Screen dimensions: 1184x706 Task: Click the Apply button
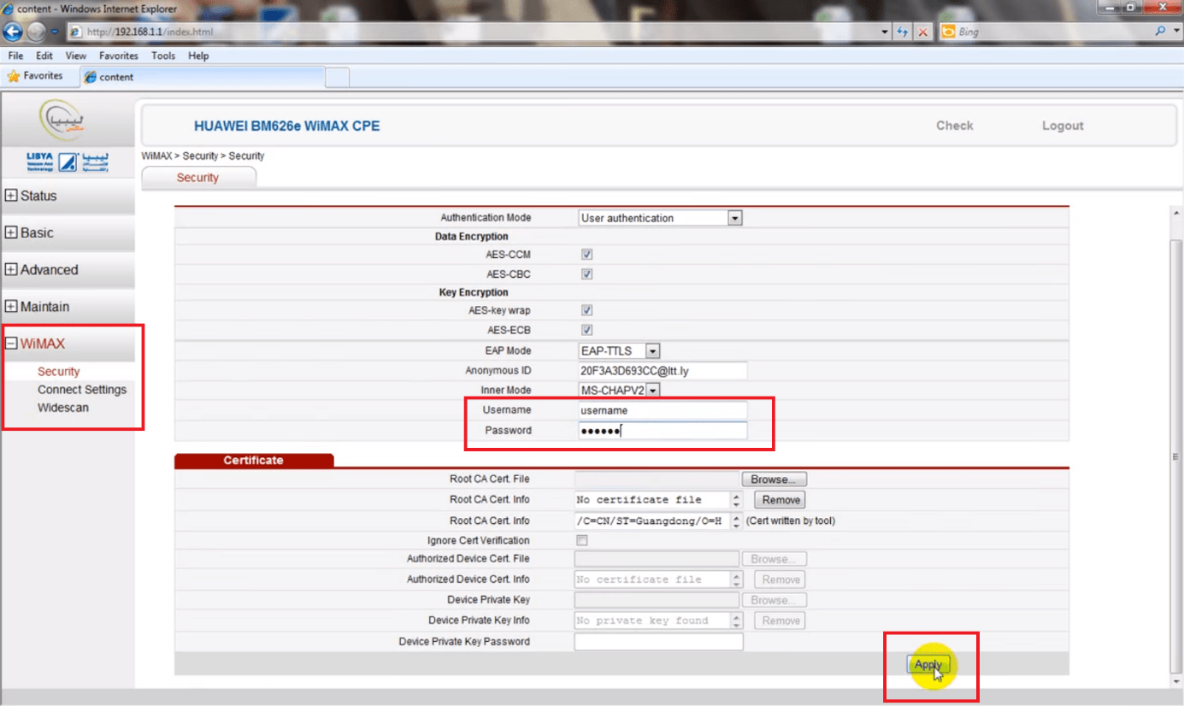click(928, 663)
